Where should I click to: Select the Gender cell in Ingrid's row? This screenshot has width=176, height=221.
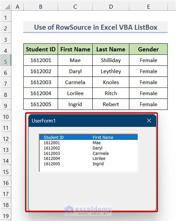149,104
